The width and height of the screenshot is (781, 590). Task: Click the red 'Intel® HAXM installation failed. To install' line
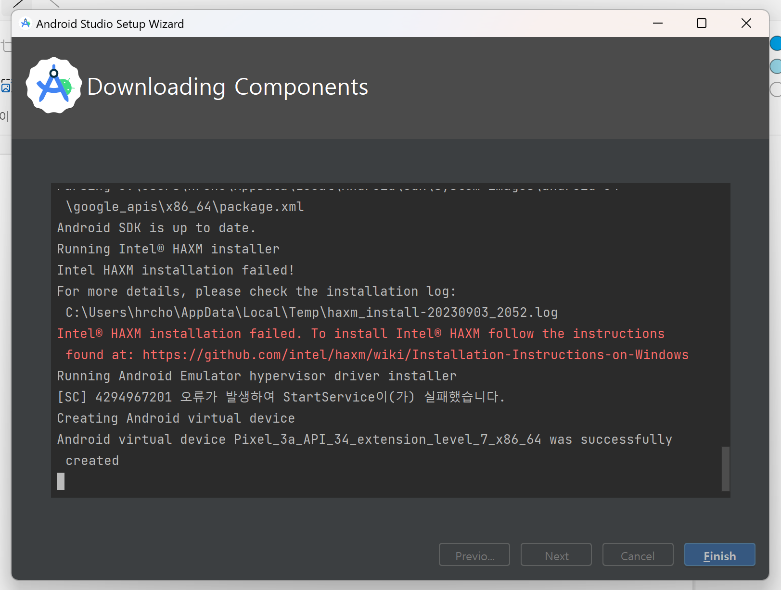click(x=361, y=334)
